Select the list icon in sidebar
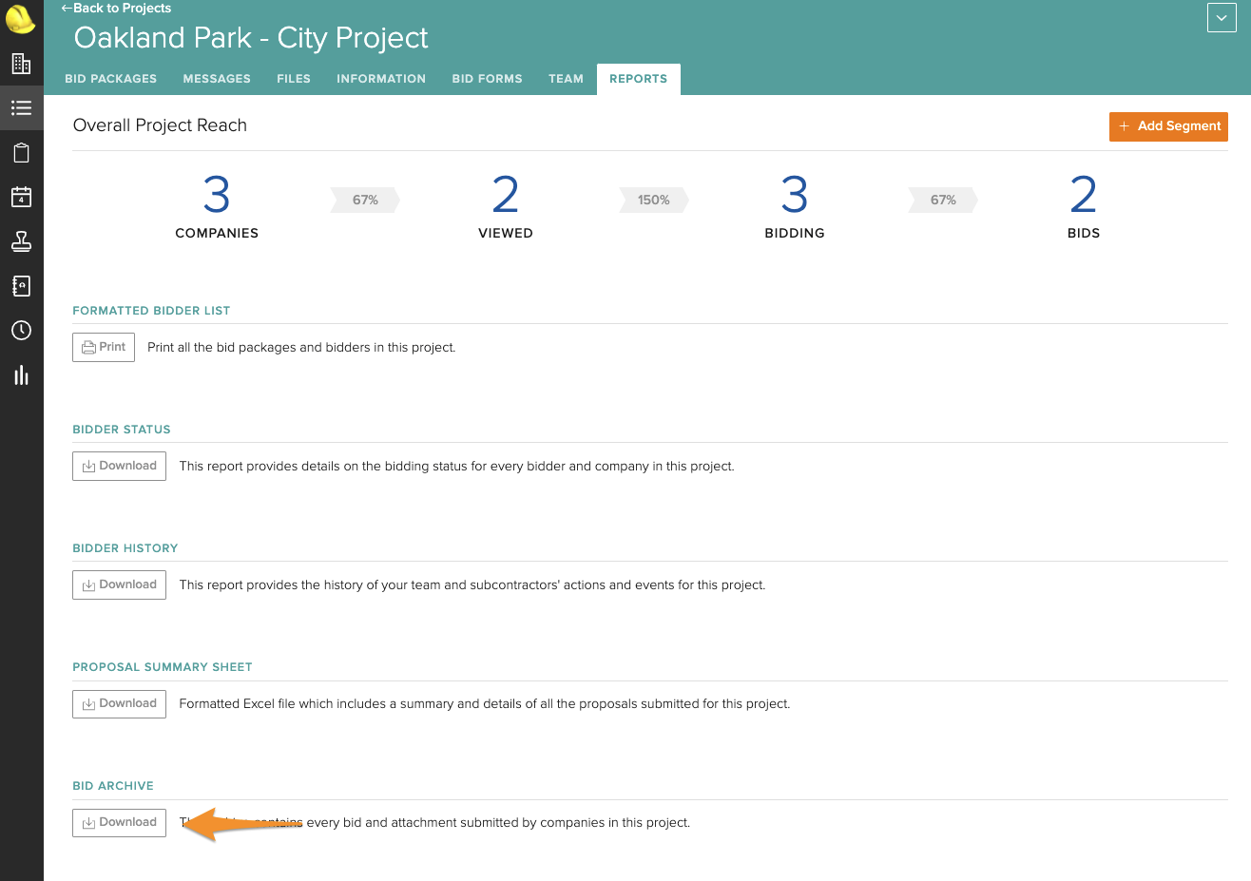Screen dimensions: 1251x881 21,108
